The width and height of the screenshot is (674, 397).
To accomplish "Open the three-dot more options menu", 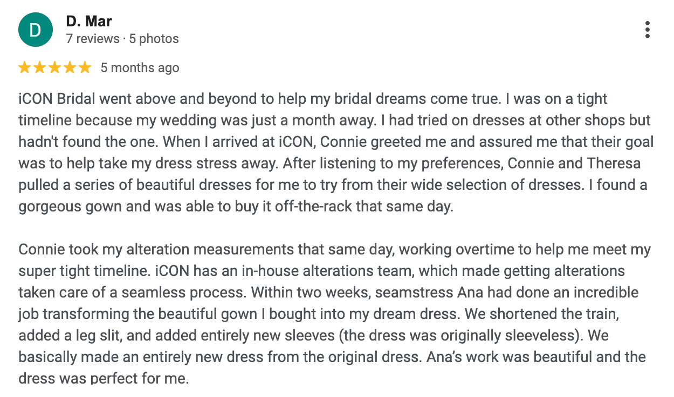I will [x=648, y=30].
